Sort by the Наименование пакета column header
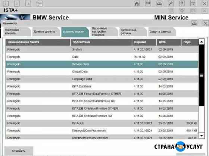 [38, 42]
